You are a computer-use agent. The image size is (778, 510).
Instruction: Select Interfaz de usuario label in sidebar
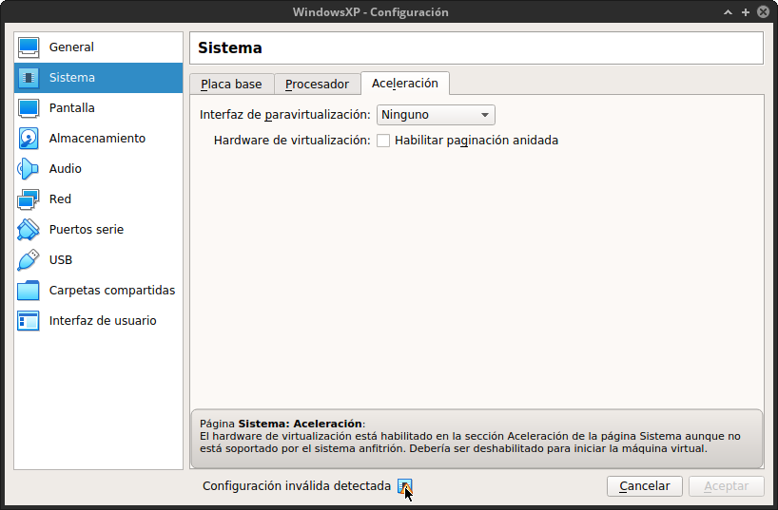tap(103, 321)
